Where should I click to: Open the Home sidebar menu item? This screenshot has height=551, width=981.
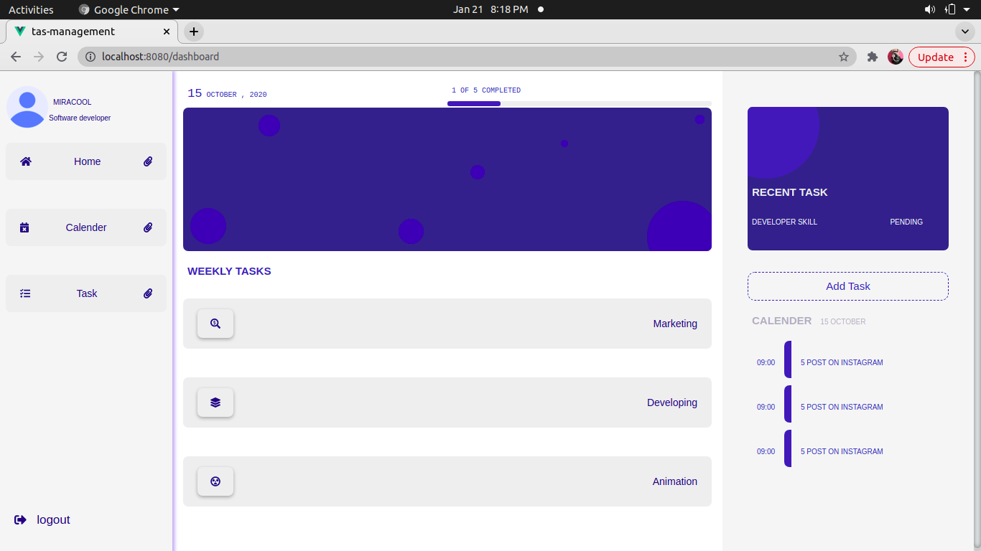[x=87, y=161]
